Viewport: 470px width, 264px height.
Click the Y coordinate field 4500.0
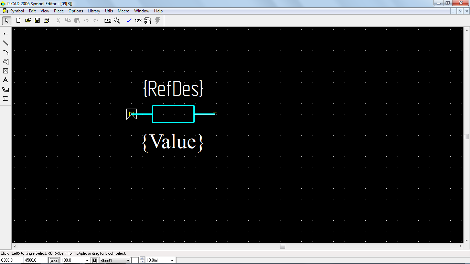click(x=35, y=260)
